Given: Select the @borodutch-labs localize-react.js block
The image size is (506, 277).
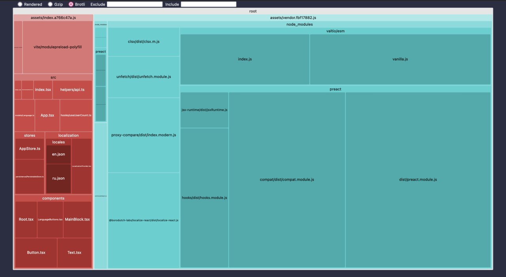Looking at the screenshot, I should [143, 220].
